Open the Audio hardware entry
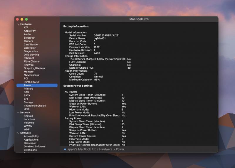The height and width of the screenshot is (168, 235). click(x=27, y=34)
